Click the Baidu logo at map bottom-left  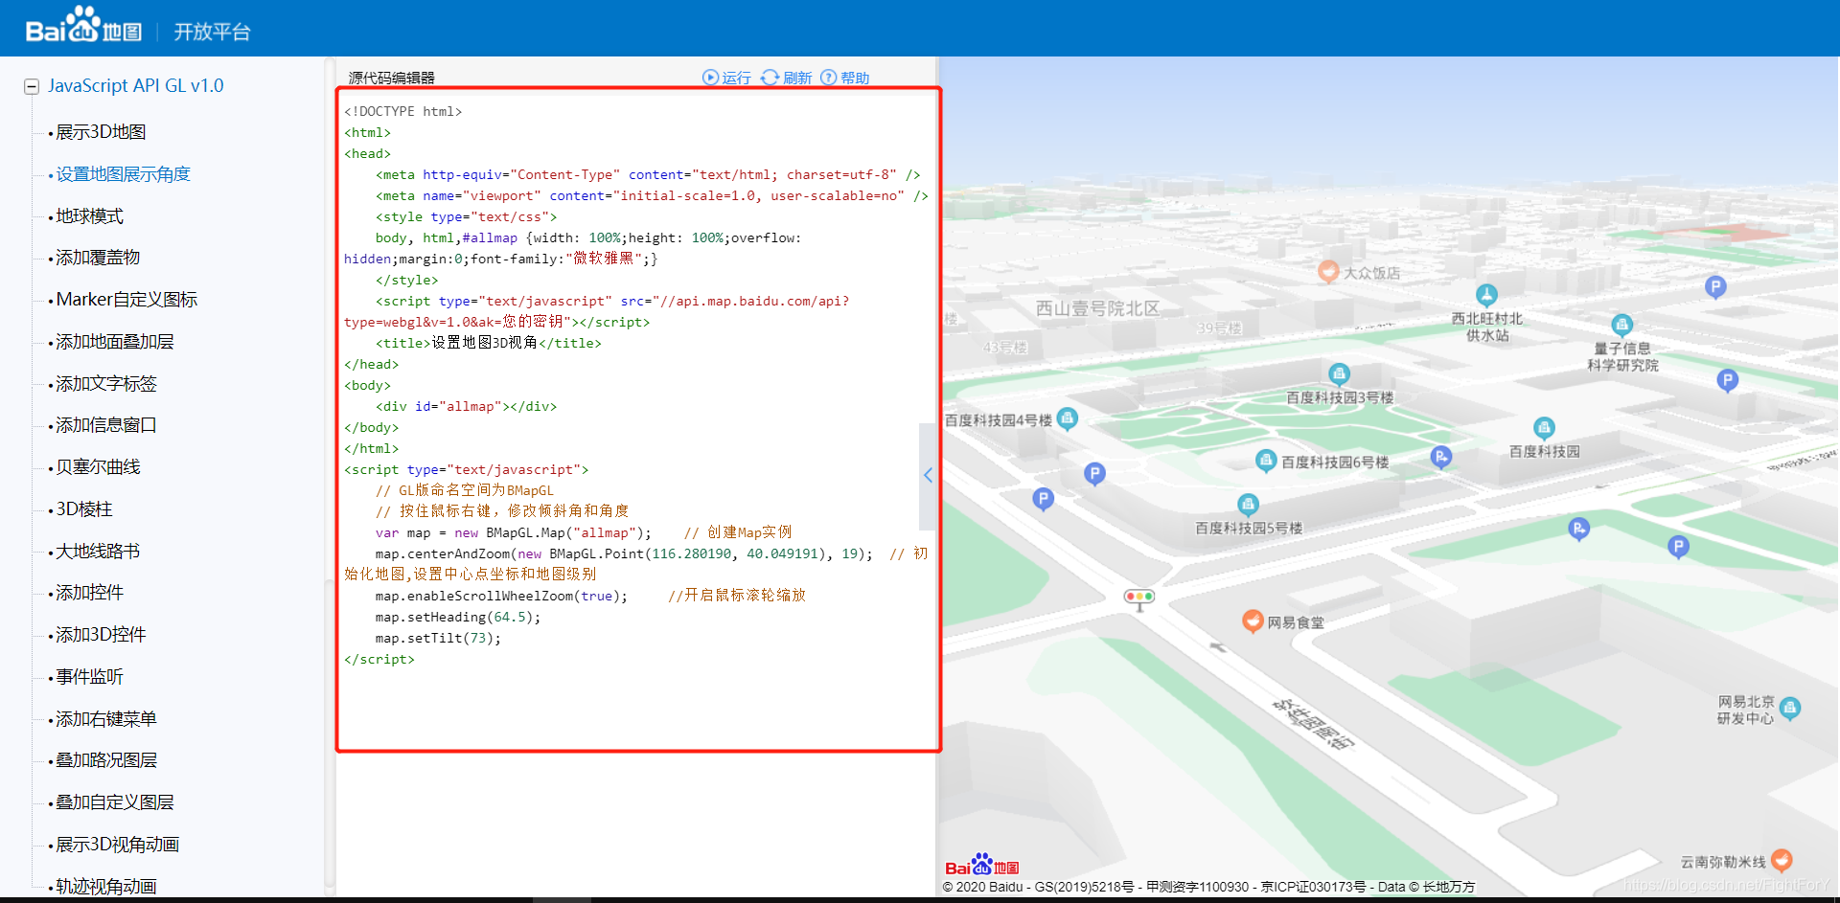[982, 865]
